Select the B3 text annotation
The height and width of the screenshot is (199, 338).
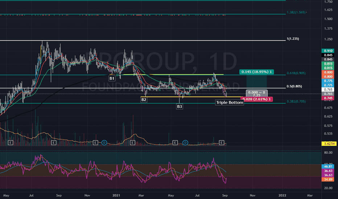pos(180,106)
